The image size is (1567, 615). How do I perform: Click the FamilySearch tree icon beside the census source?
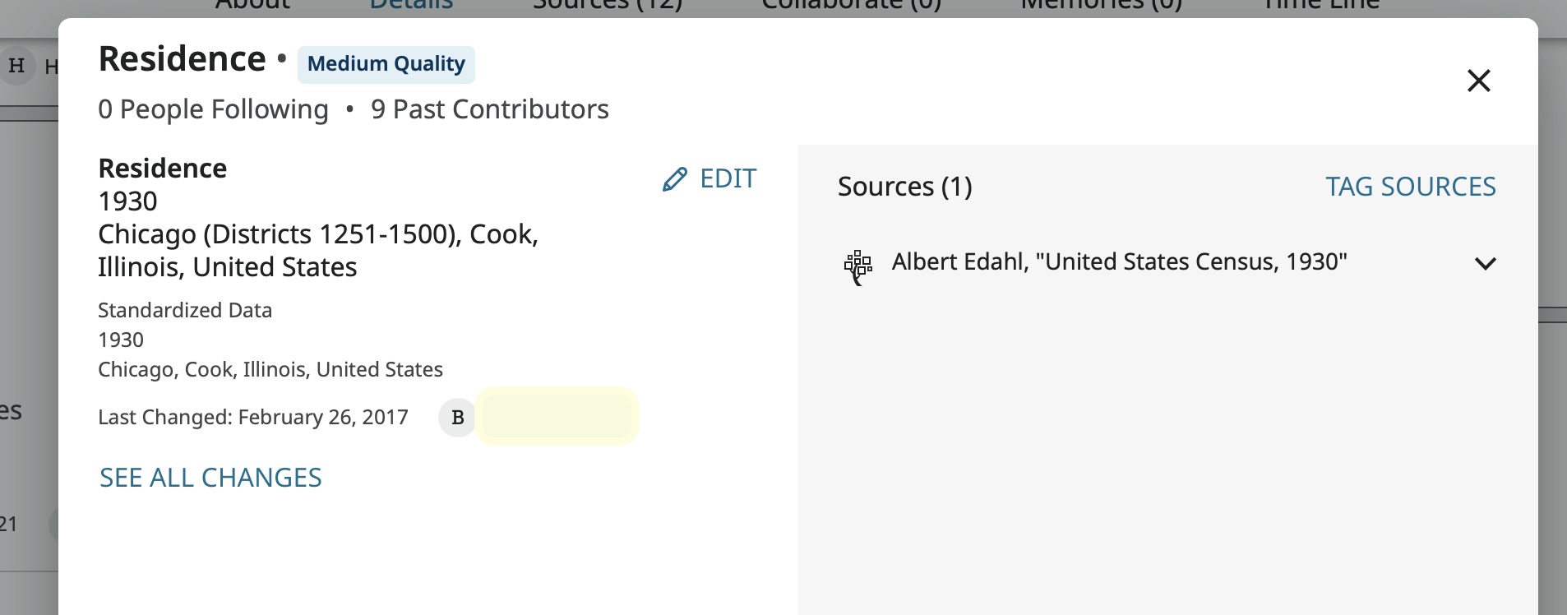tap(858, 267)
